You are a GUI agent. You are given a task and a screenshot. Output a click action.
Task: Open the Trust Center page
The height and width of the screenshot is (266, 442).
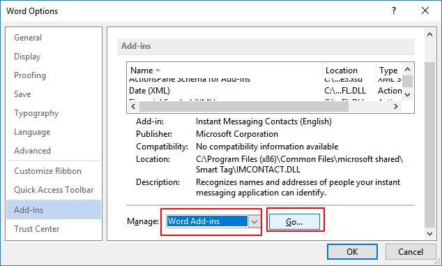[x=54, y=229]
